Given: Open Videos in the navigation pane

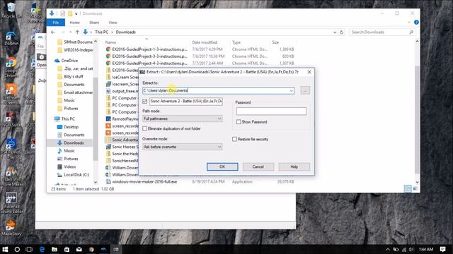Looking at the screenshot, I should pyautogui.click(x=69, y=167).
